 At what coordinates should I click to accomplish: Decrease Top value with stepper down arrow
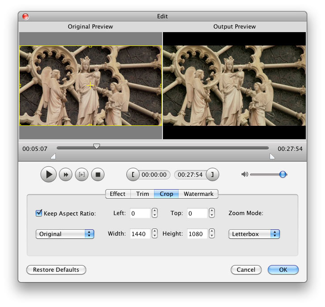tap(212, 215)
